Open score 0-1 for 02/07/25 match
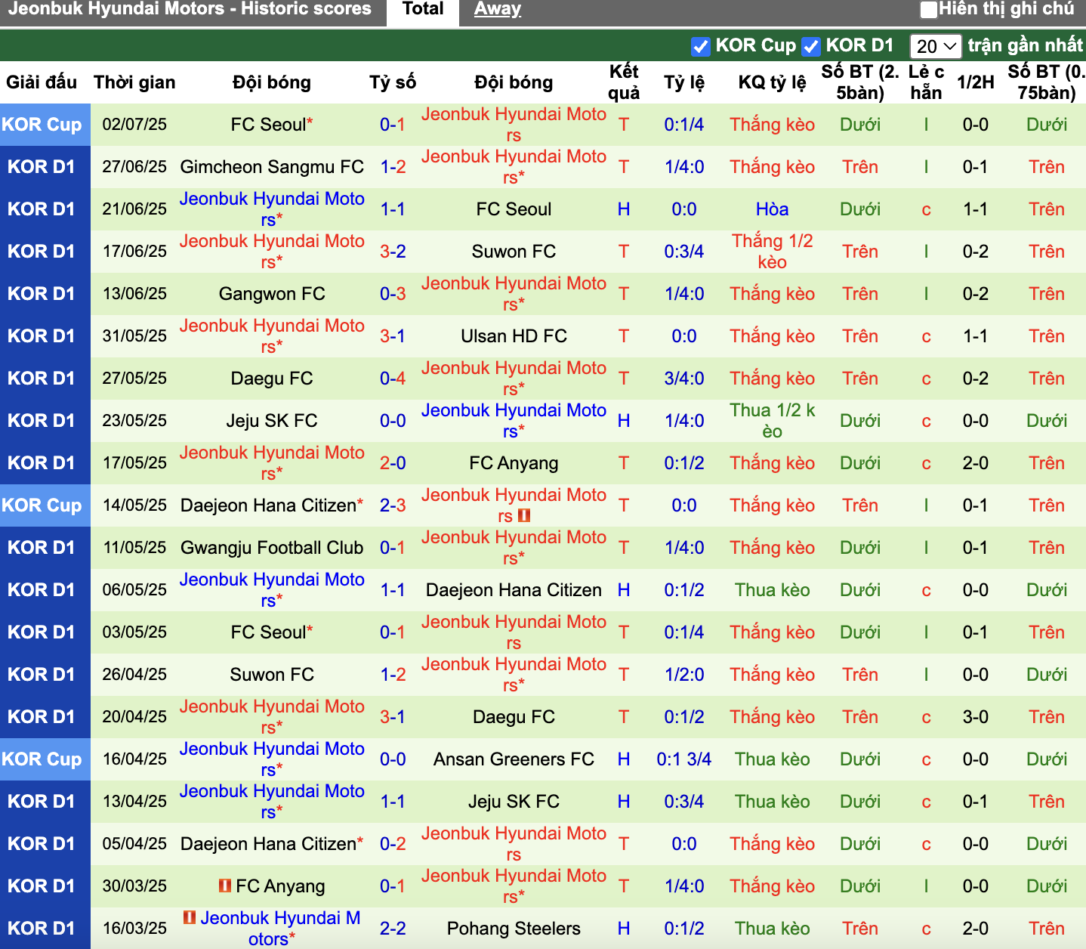 393,125
